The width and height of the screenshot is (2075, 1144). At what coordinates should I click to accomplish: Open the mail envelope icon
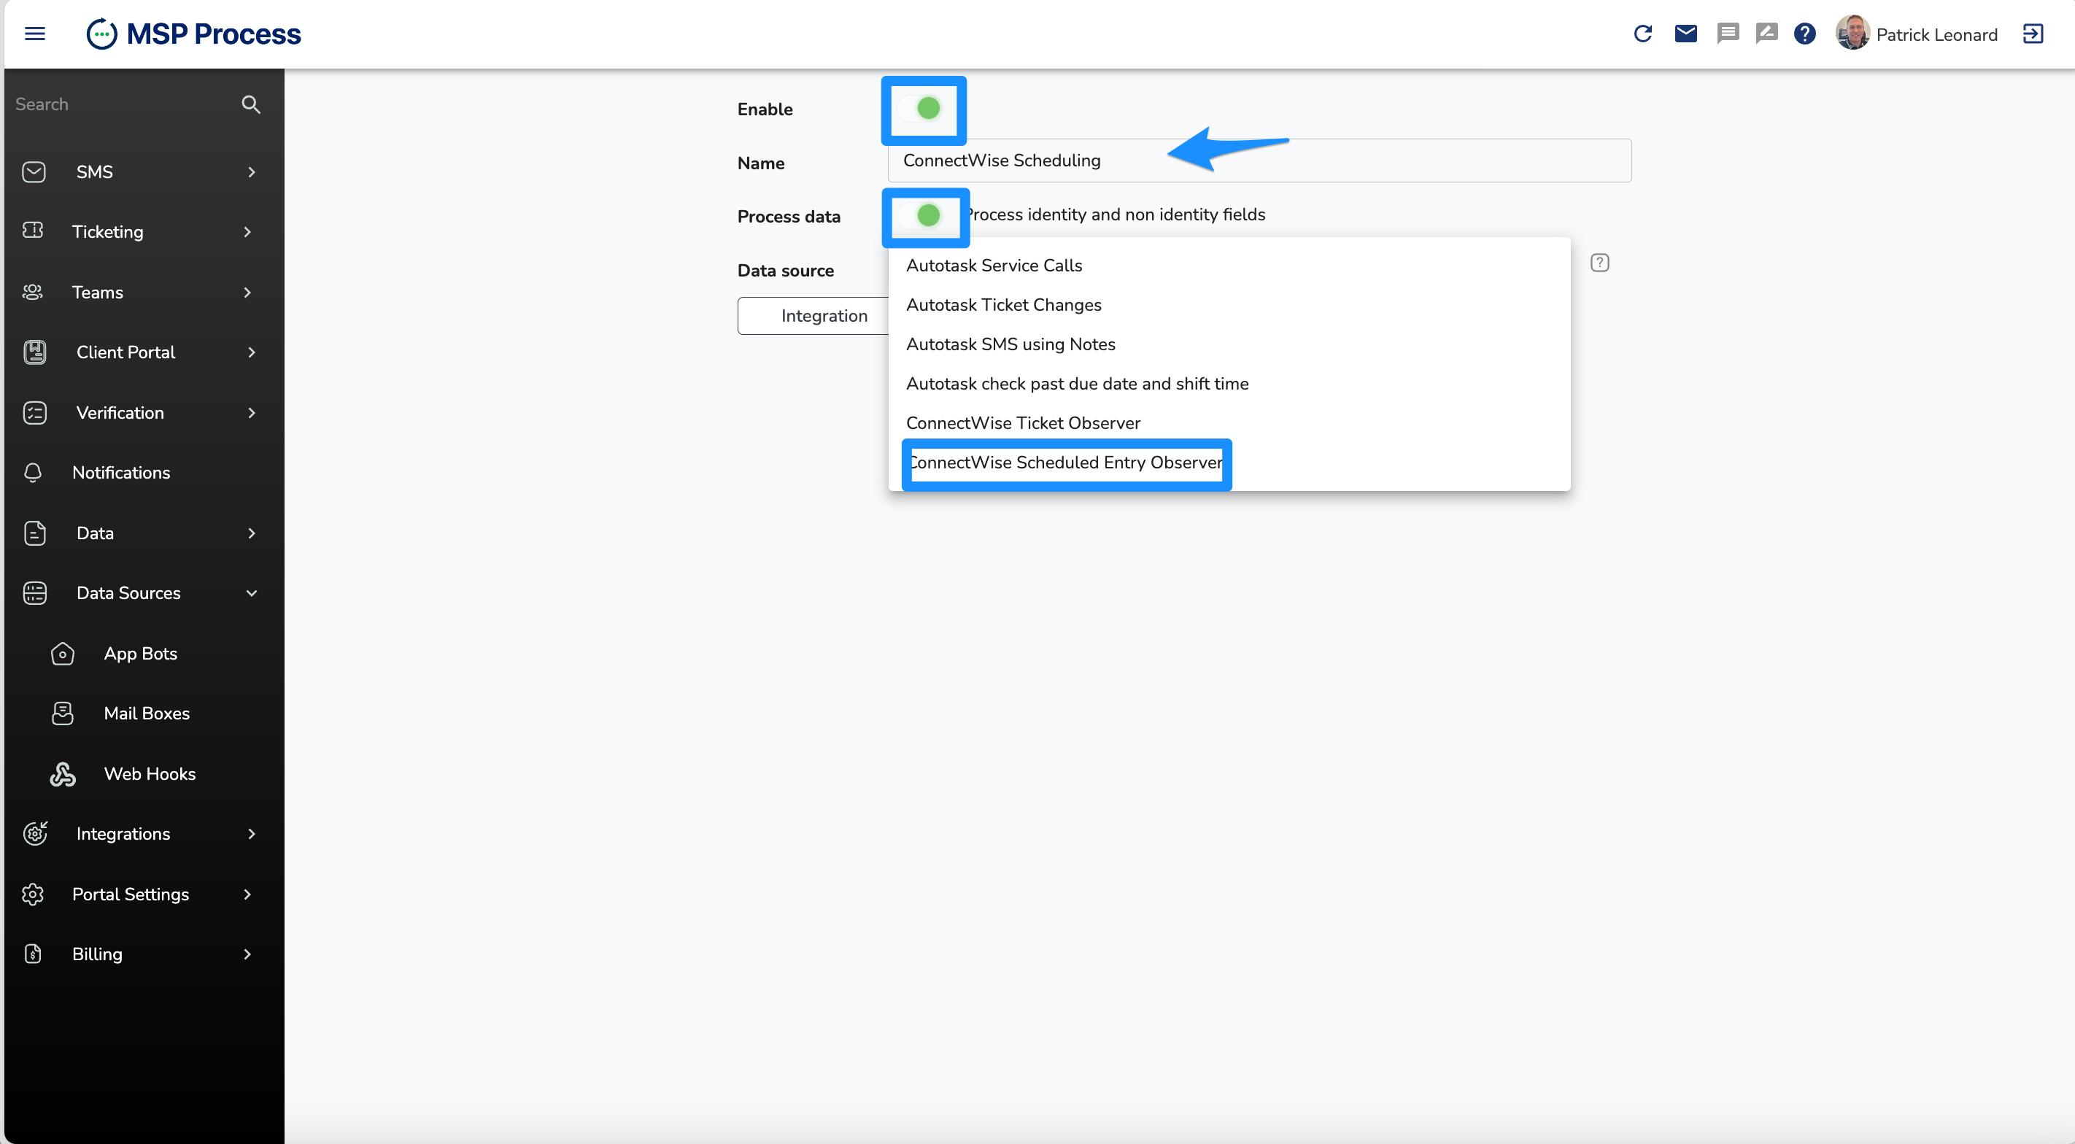tap(1685, 34)
